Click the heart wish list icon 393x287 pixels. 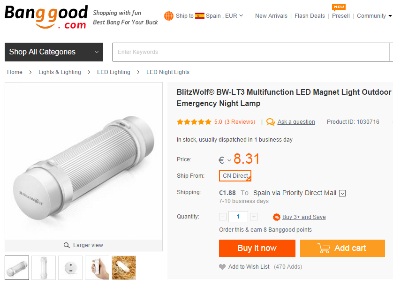[222, 267]
